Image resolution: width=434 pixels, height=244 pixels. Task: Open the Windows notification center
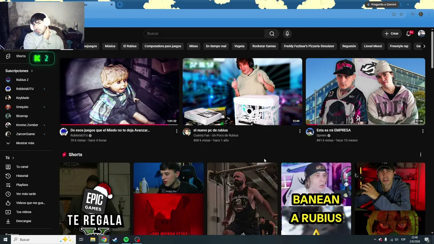(x=427, y=240)
